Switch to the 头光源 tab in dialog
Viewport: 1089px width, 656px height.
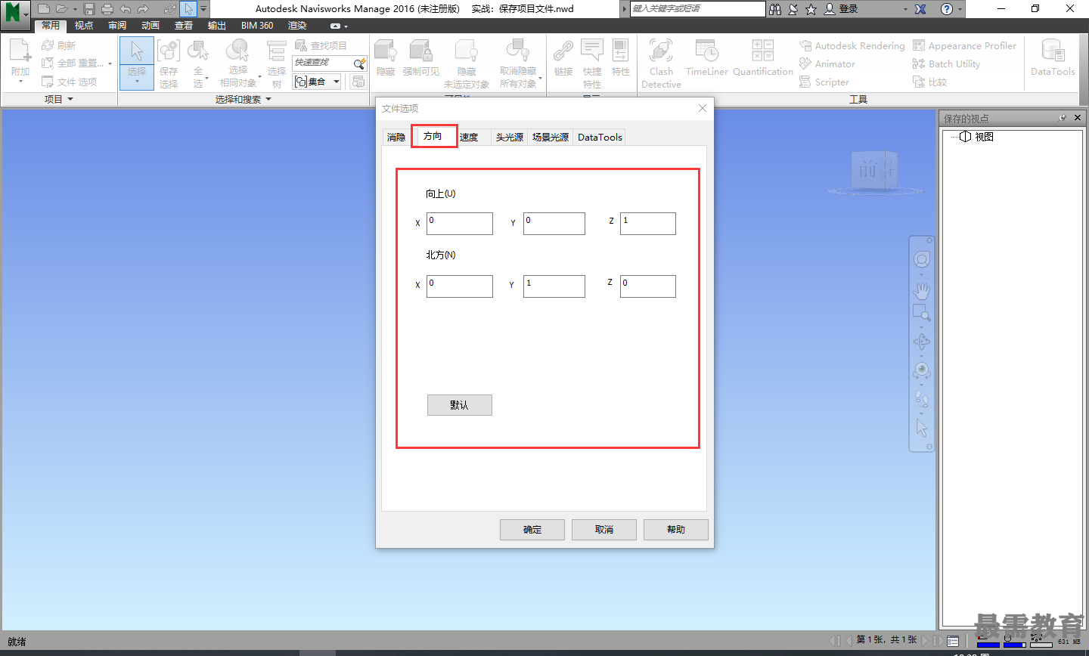(510, 137)
